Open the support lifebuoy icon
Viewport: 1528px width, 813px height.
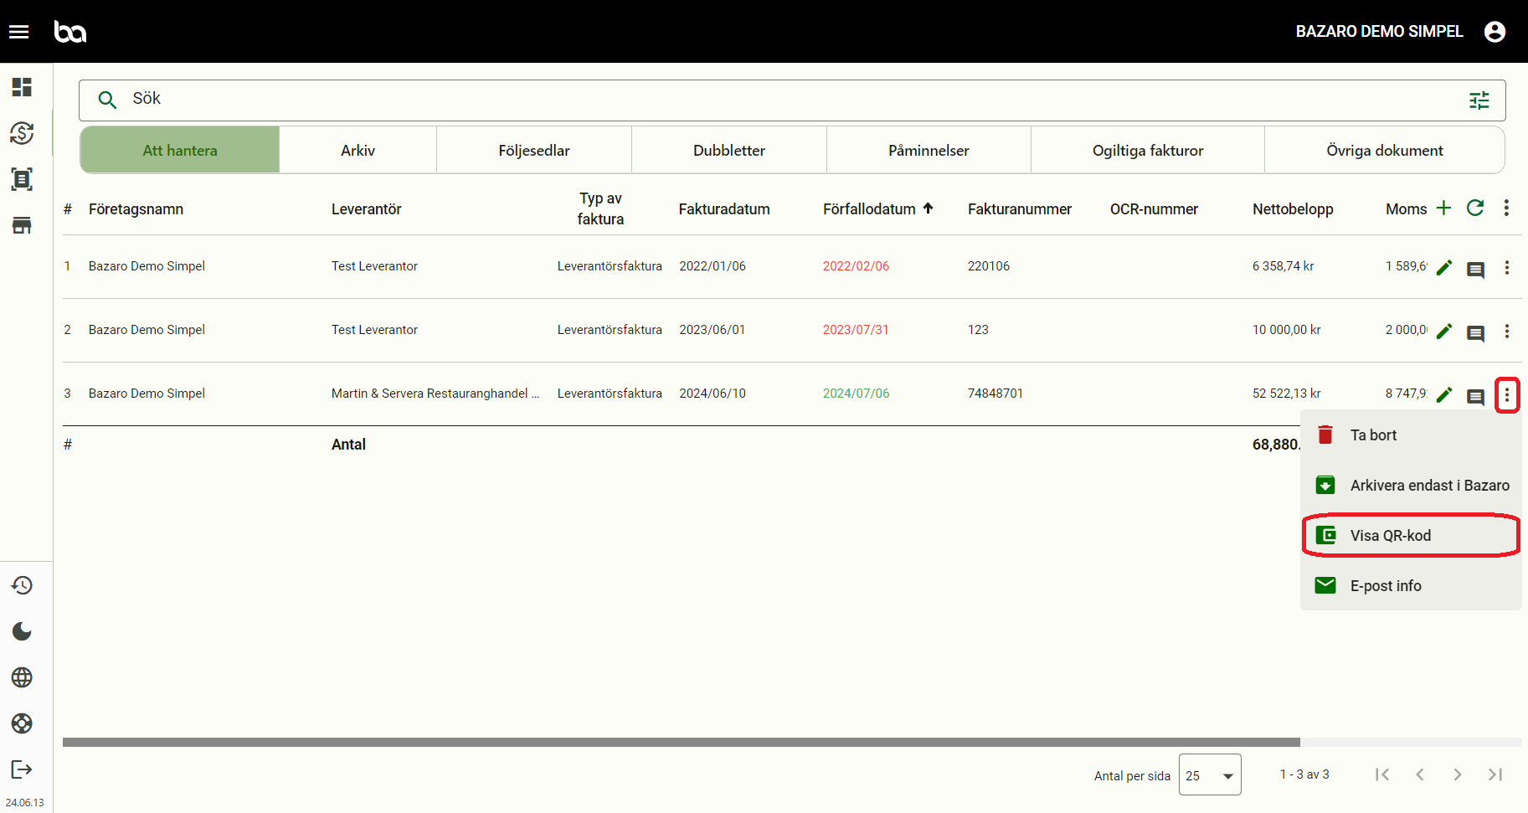point(22,723)
